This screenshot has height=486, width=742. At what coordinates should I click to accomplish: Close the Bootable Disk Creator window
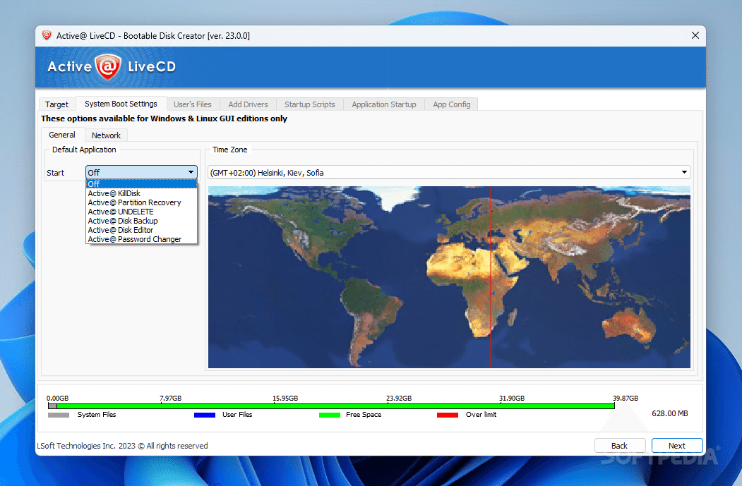pos(695,35)
